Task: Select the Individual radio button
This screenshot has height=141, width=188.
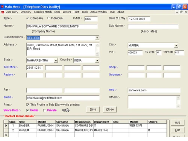Action: [x=49, y=18]
